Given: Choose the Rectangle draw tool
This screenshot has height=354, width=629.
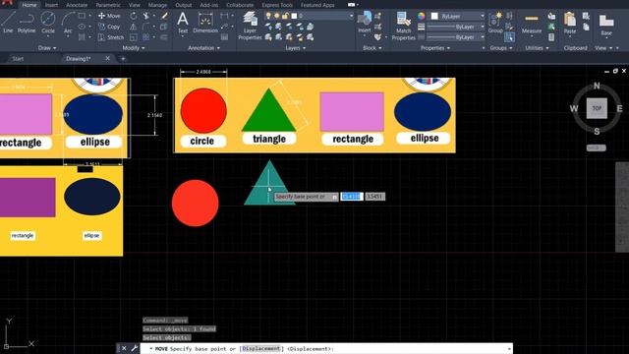Looking at the screenshot, I should click(82, 16).
